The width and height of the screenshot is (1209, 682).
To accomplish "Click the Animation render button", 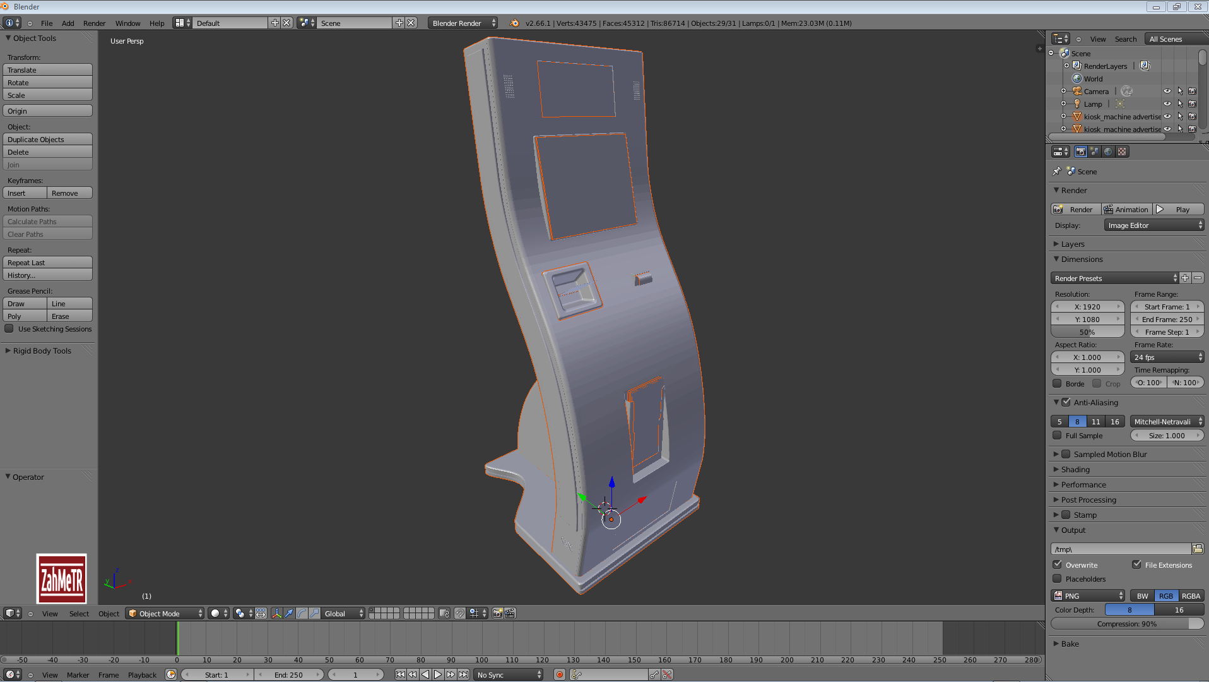I will point(1127,209).
